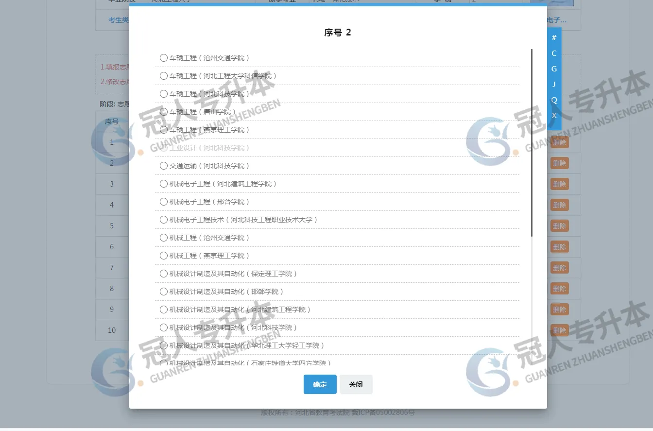Image resolution: width=653 pixels, height=431 pixels.
Task: Click the 序号 2 dialog title
Action: (338, 33)
